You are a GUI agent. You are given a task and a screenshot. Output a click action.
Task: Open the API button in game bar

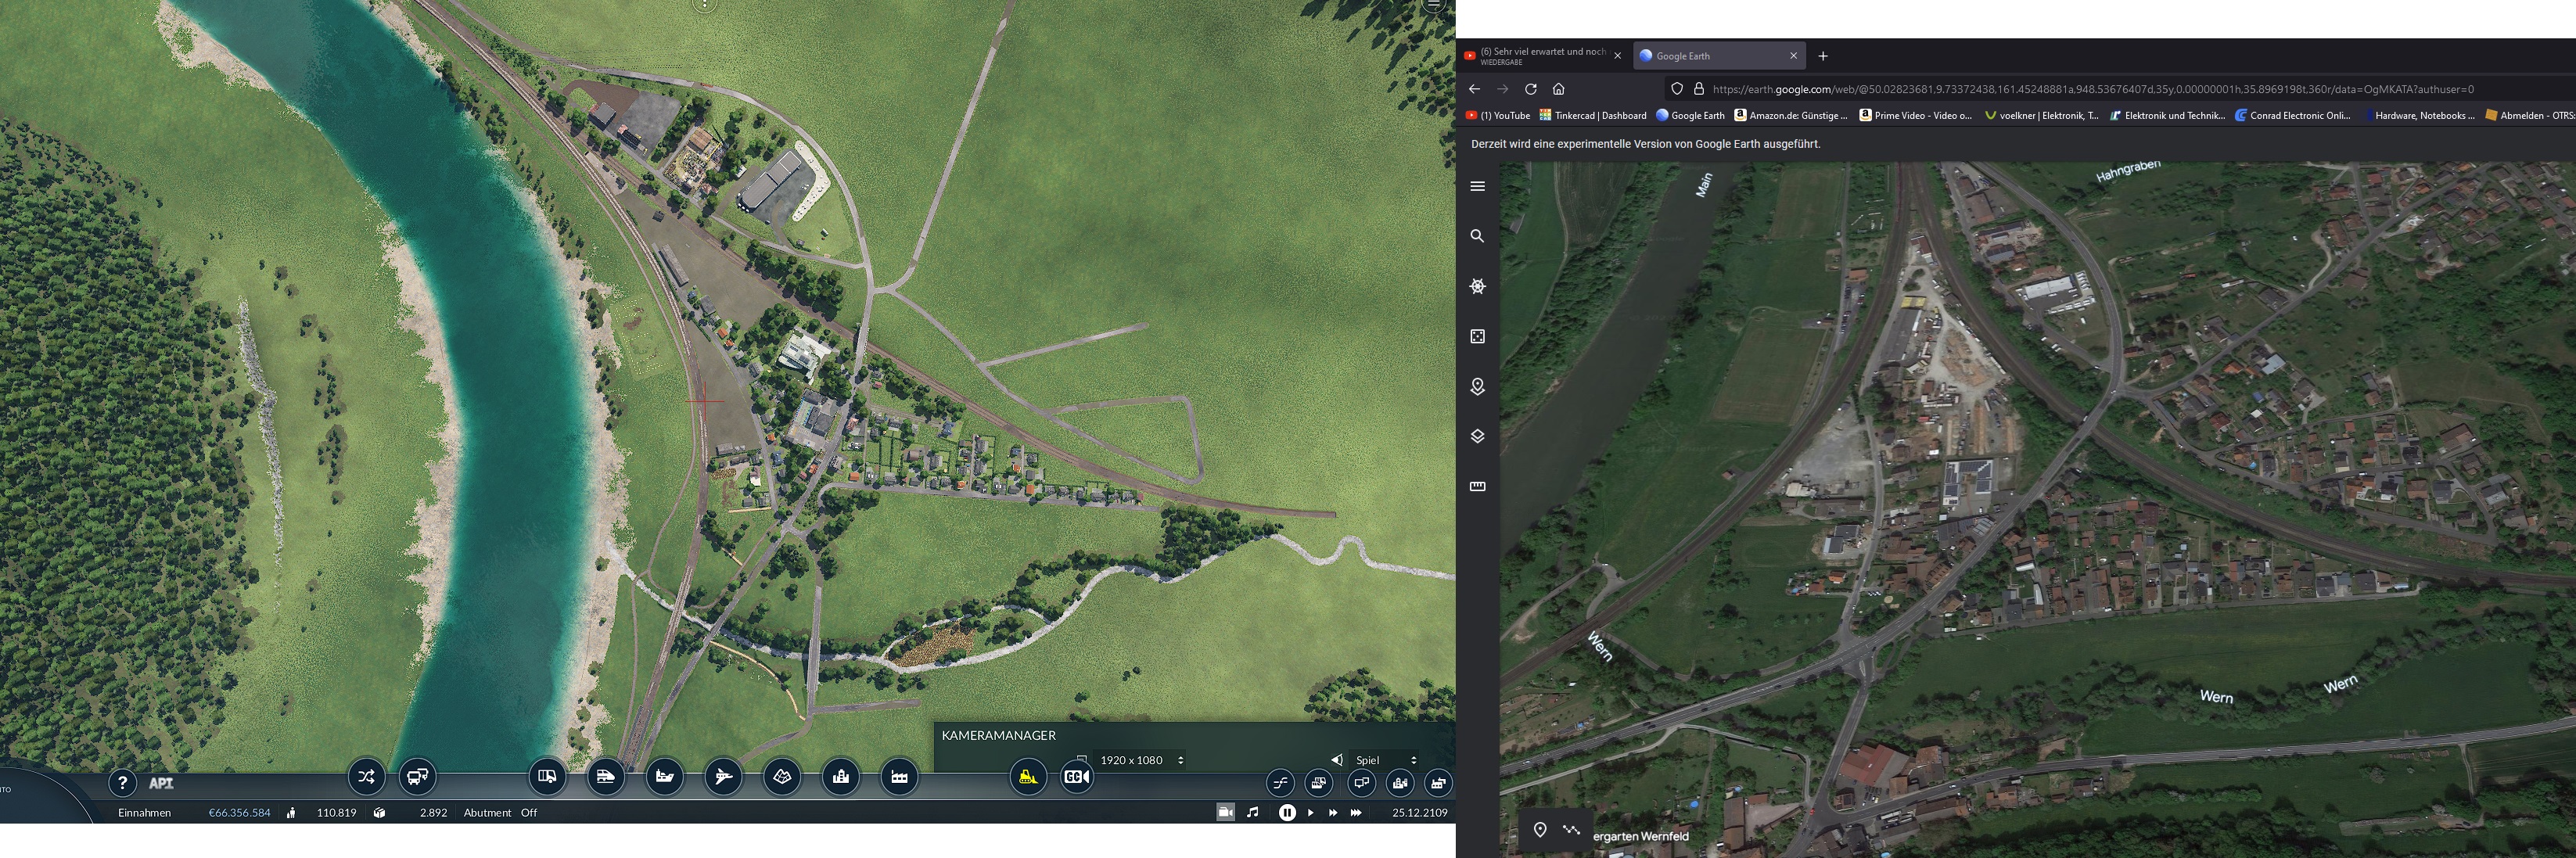pyautogui.click(x=161, y=783)
